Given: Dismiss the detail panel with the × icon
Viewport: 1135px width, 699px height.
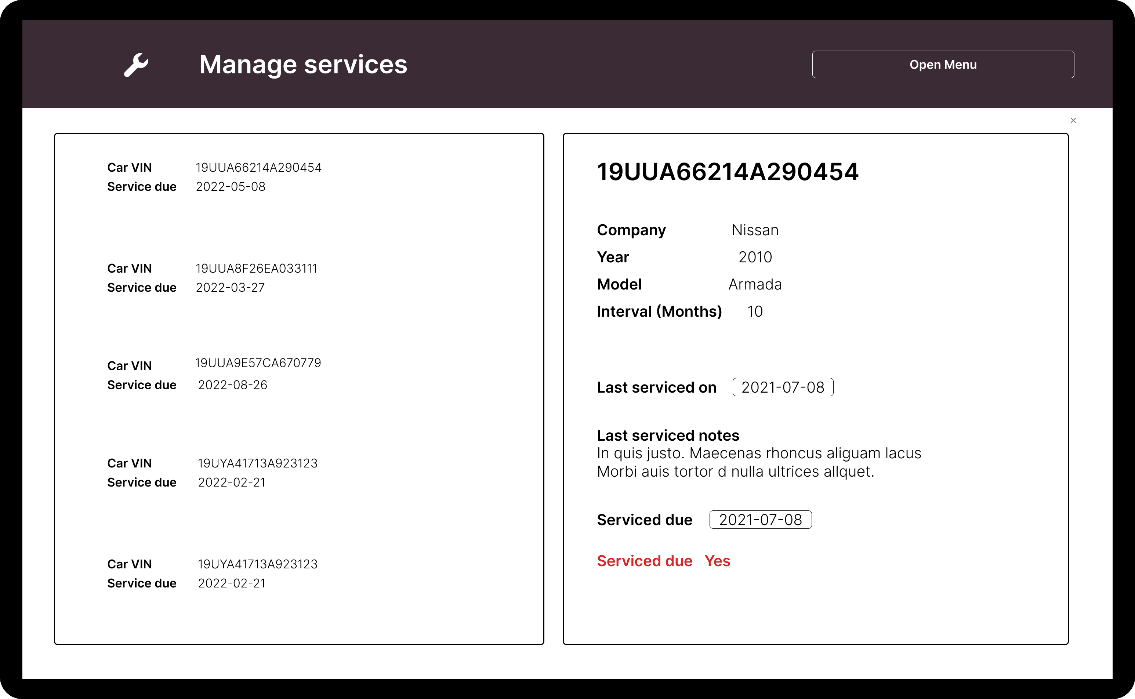Looking at the screenshot, I should click(x=1073, y=120).
